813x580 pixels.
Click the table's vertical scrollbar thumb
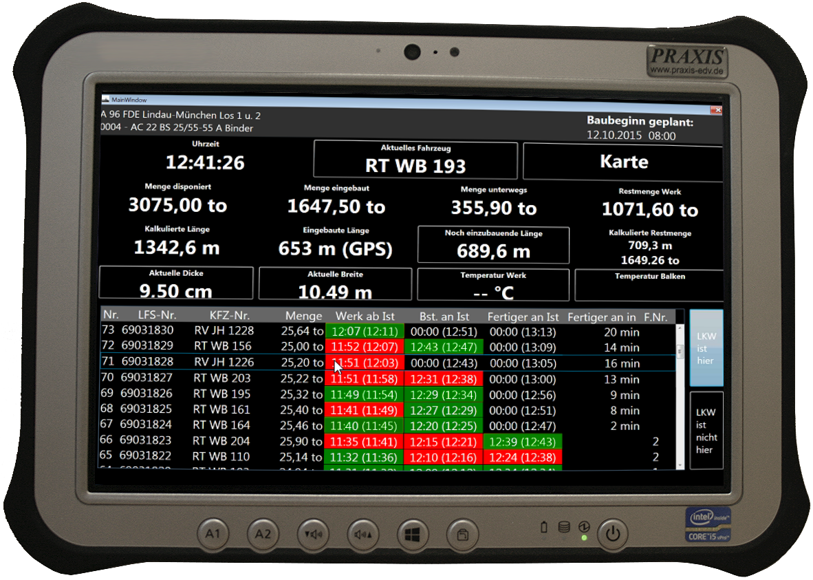click(680, 350)
